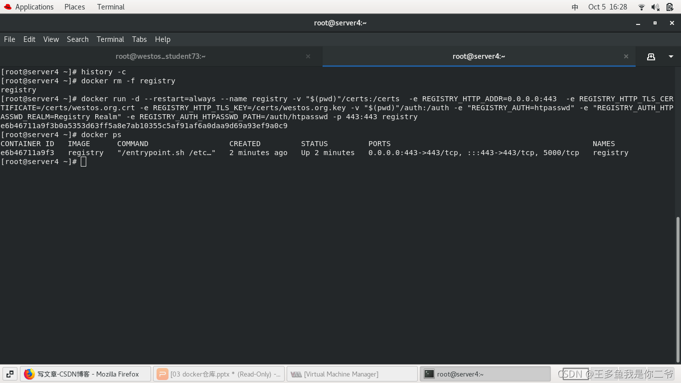This screenshot has width=681, height=383.
Task: Click the 'Up 2 minutes' status value
Action: [x=328, y=153]
